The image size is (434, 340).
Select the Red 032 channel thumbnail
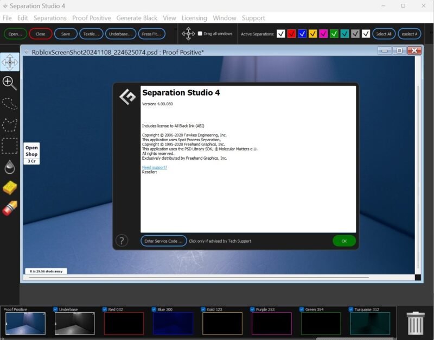click(124, 323)
